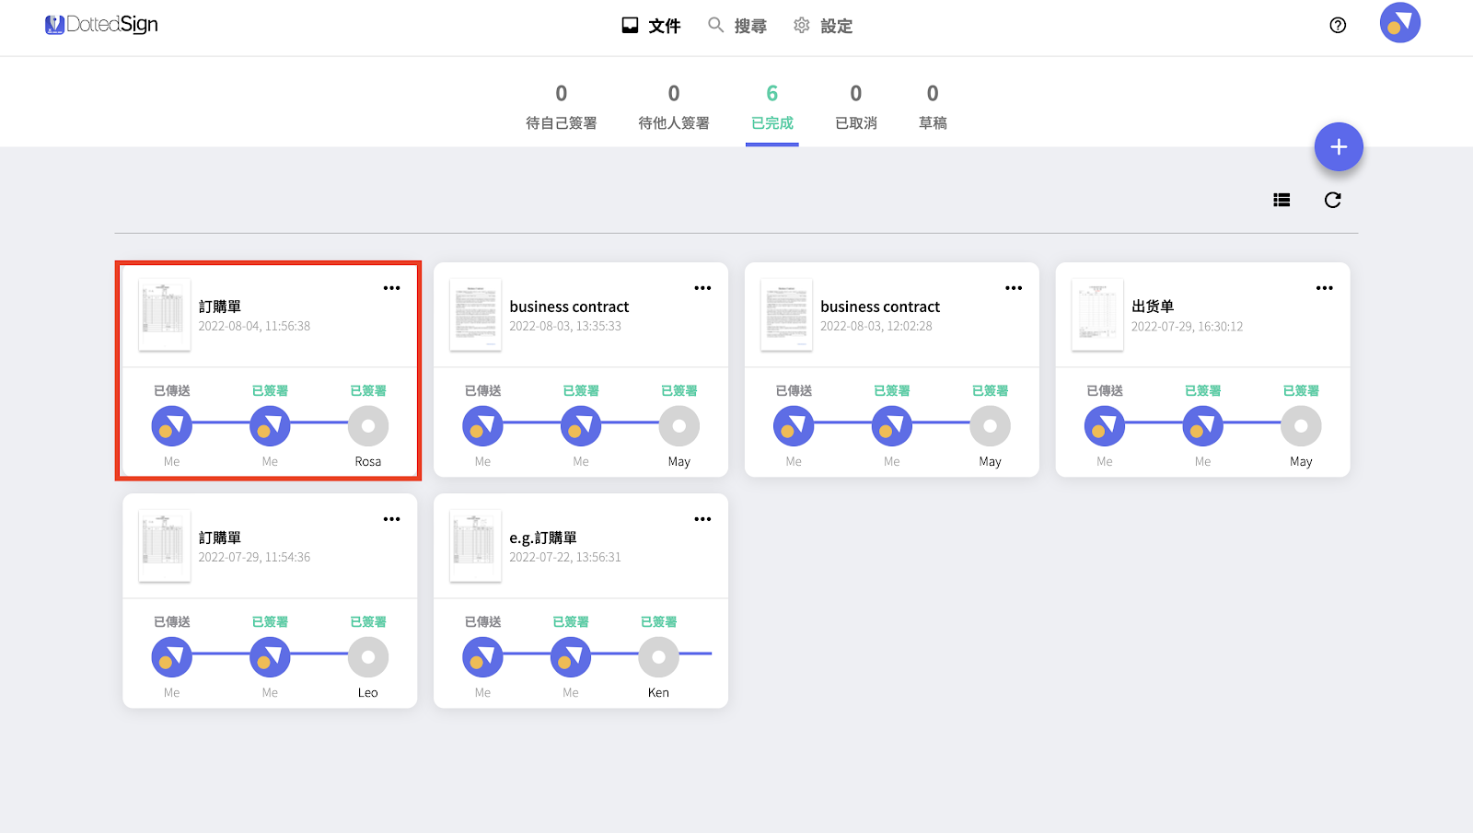Screen dimensions: 1473x833
Task: Open more options for 訂購單 2022-07-29
Action: tap(392, 519)
